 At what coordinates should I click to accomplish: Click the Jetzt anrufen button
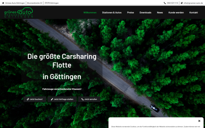[89, 99]
